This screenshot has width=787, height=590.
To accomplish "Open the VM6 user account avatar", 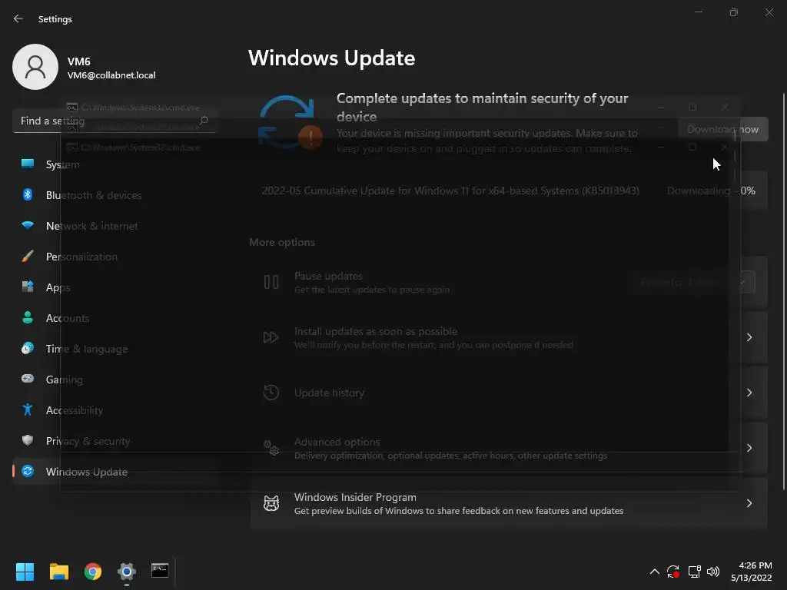I will click(x=35, y=67).
